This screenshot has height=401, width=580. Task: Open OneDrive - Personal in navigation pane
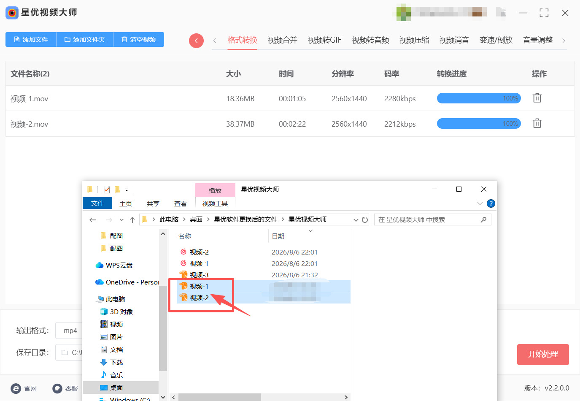pyautogui.click(x=127, y=282)
